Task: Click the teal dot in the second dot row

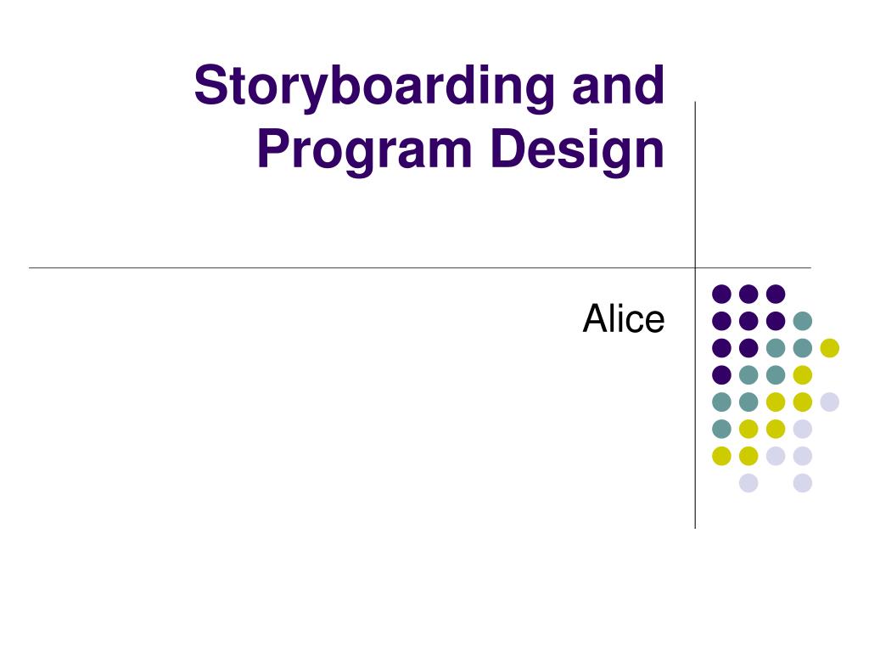Action: (803, 321)
